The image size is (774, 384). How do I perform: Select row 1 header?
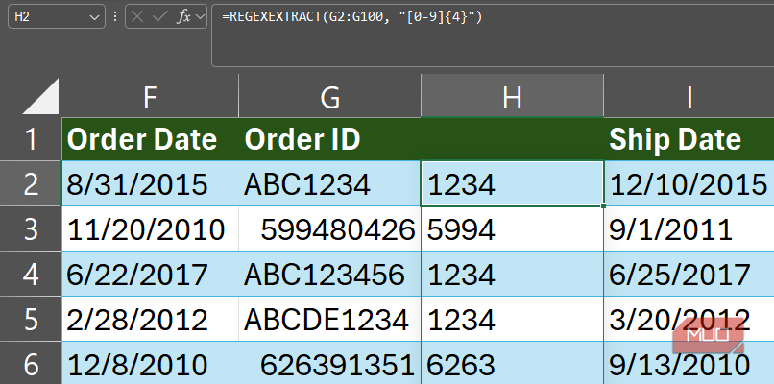[x=31, y=139]
